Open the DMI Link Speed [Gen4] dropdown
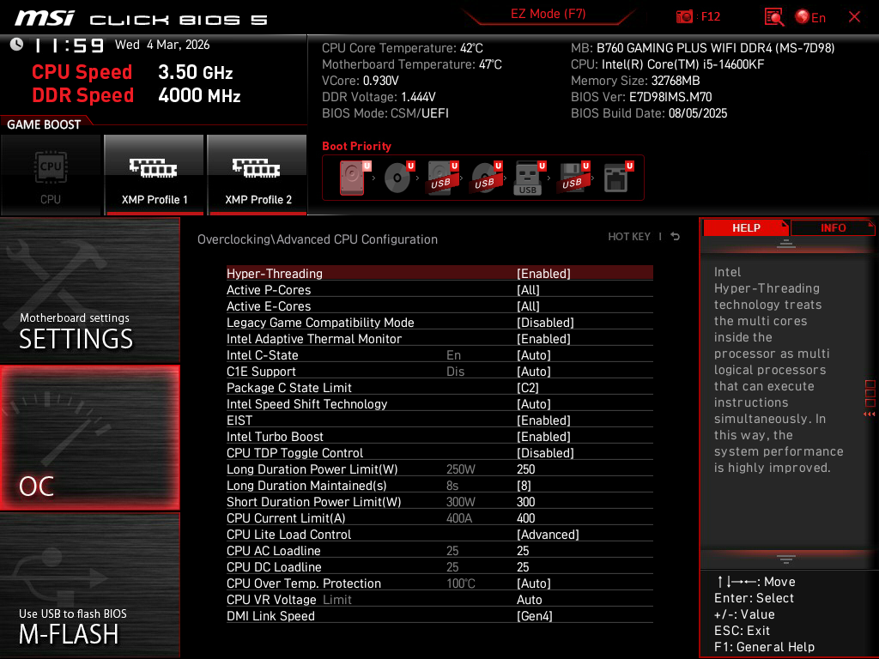Image resolution: width=879 pixels, height=659 pixels. (534, 615)
